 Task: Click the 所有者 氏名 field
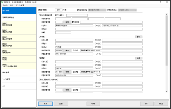tap(74, 47)
